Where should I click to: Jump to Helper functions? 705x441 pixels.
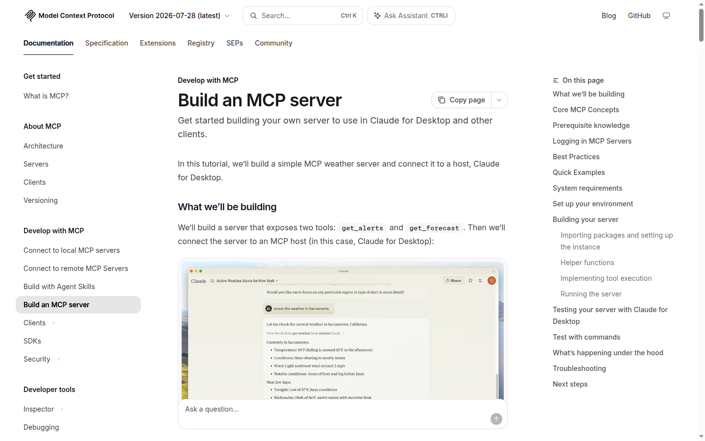[587, 263]
